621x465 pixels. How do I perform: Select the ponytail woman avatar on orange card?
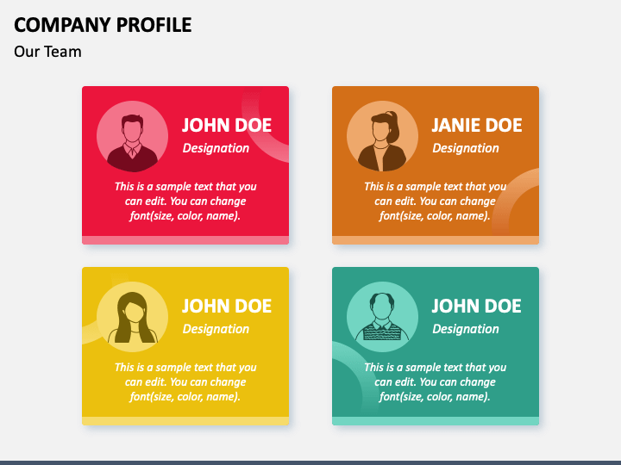point(382,136)
